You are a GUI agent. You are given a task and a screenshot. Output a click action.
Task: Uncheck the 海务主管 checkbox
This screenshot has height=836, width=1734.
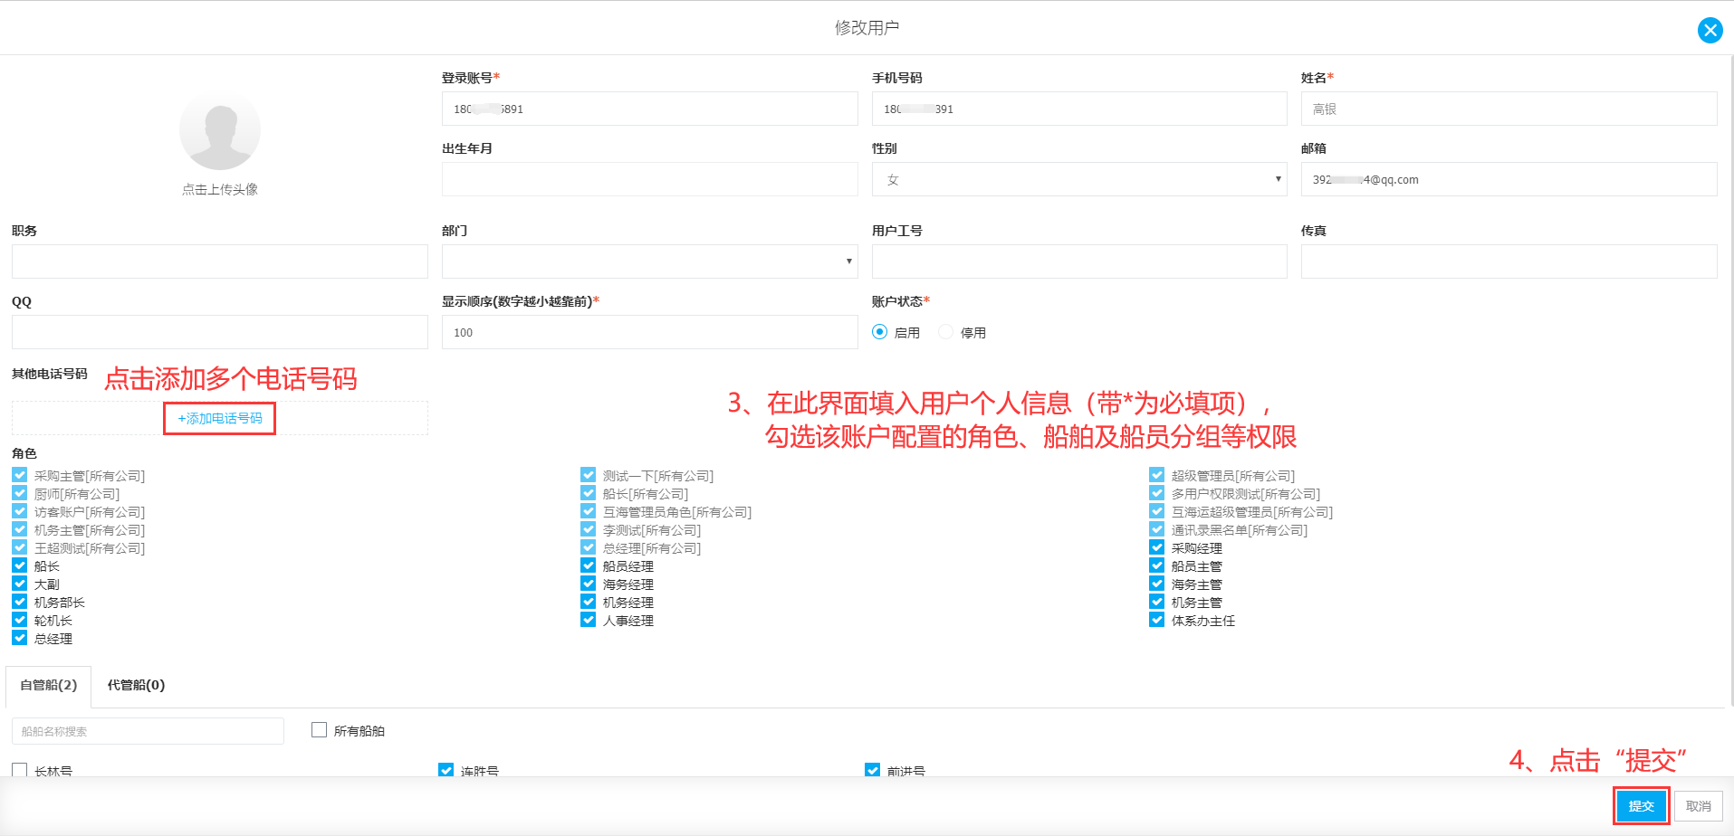[1157, 584]
